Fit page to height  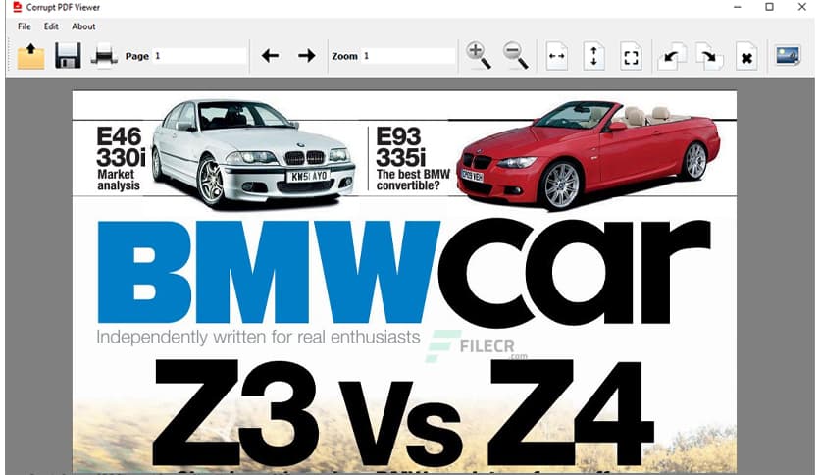(x=594, y=56)
